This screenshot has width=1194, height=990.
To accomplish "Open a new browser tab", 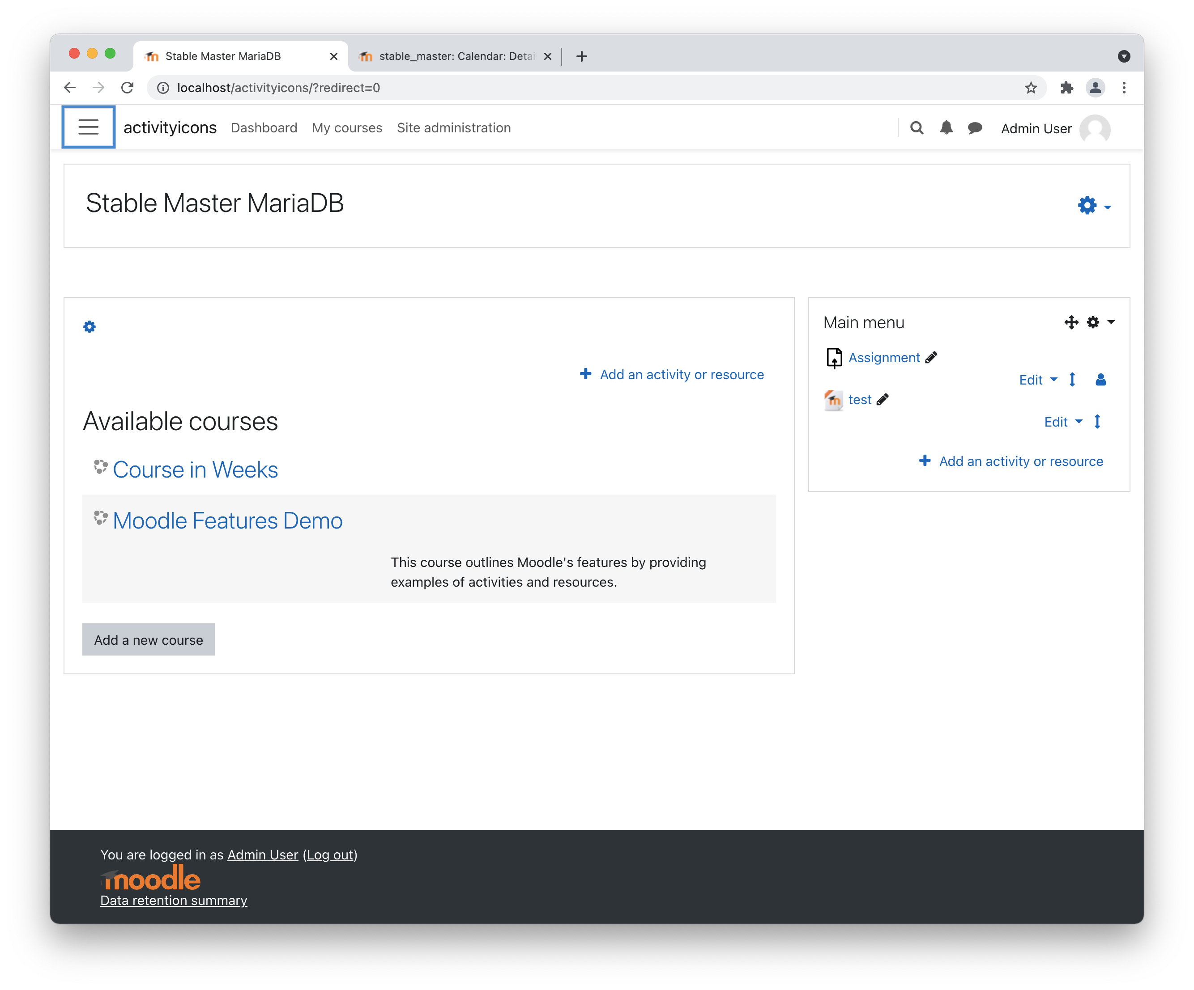I will pyautogui.click(x=582, y=56).
